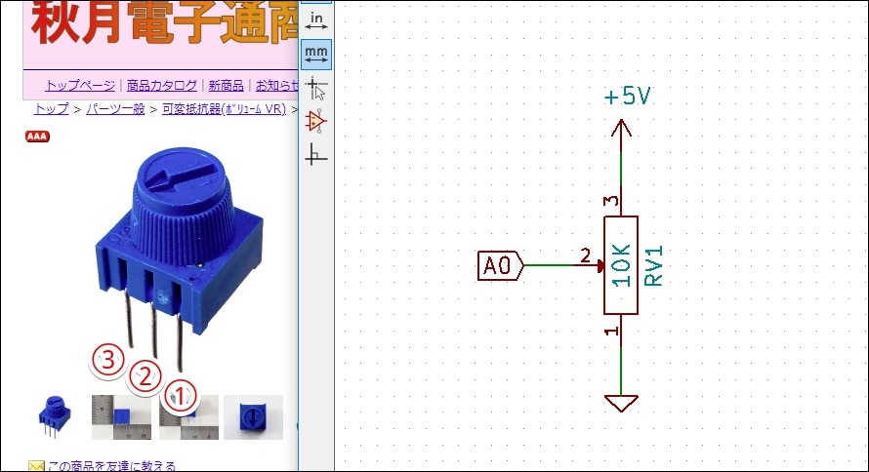Select the ground symbol in schematic

pyautogui.click(x=621, y=403)
